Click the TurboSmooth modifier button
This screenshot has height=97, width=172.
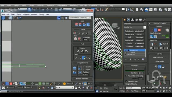(x=129, y=31)
